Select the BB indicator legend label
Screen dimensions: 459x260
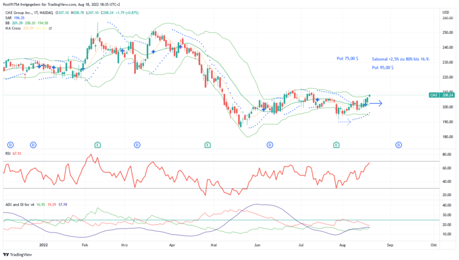coord(7,23)
